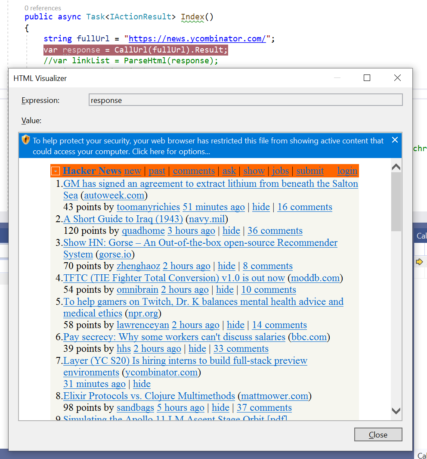Hide the GM lithium extraction story
The height and width of the screenshot is (459, 427).
pyautogui.click(x=261, y=207)
